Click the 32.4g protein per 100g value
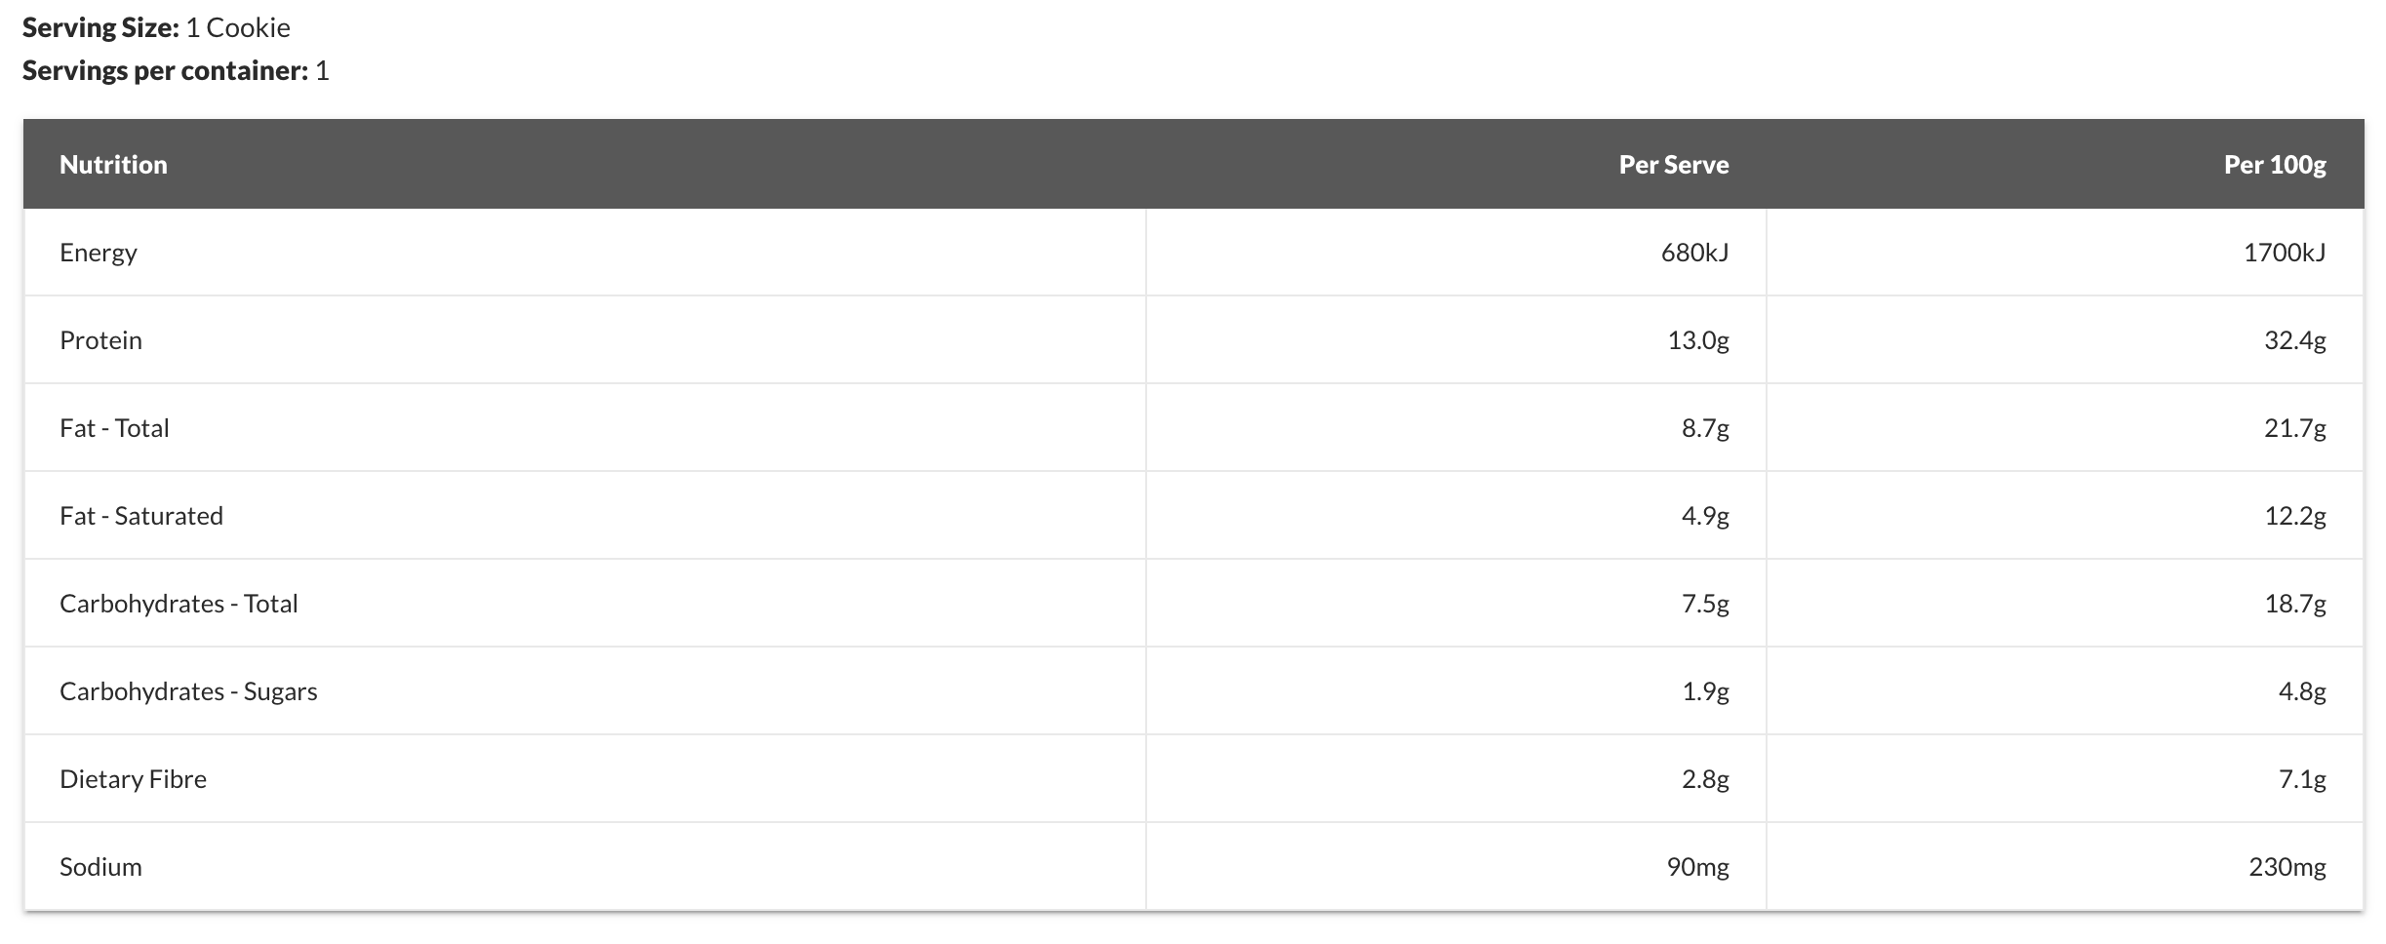The width and height of the screenshot is (2386, 944). (2295, 340)
